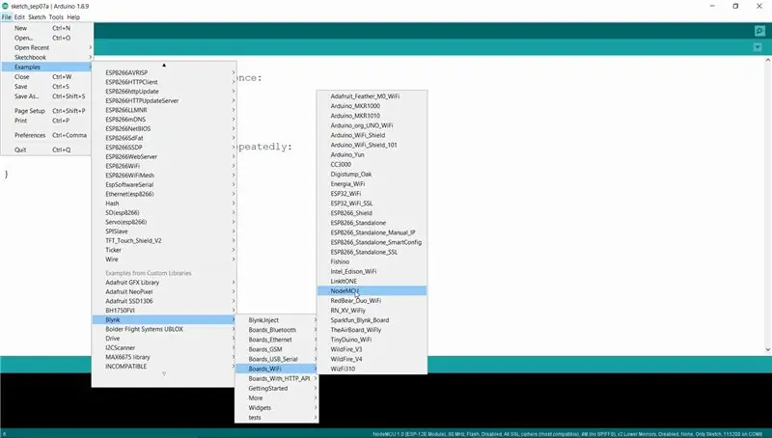The image size is (772, 438).
Task: Open the Adafruit_Feather_M0_WiFi example
Action: click(x=372, y=96)
